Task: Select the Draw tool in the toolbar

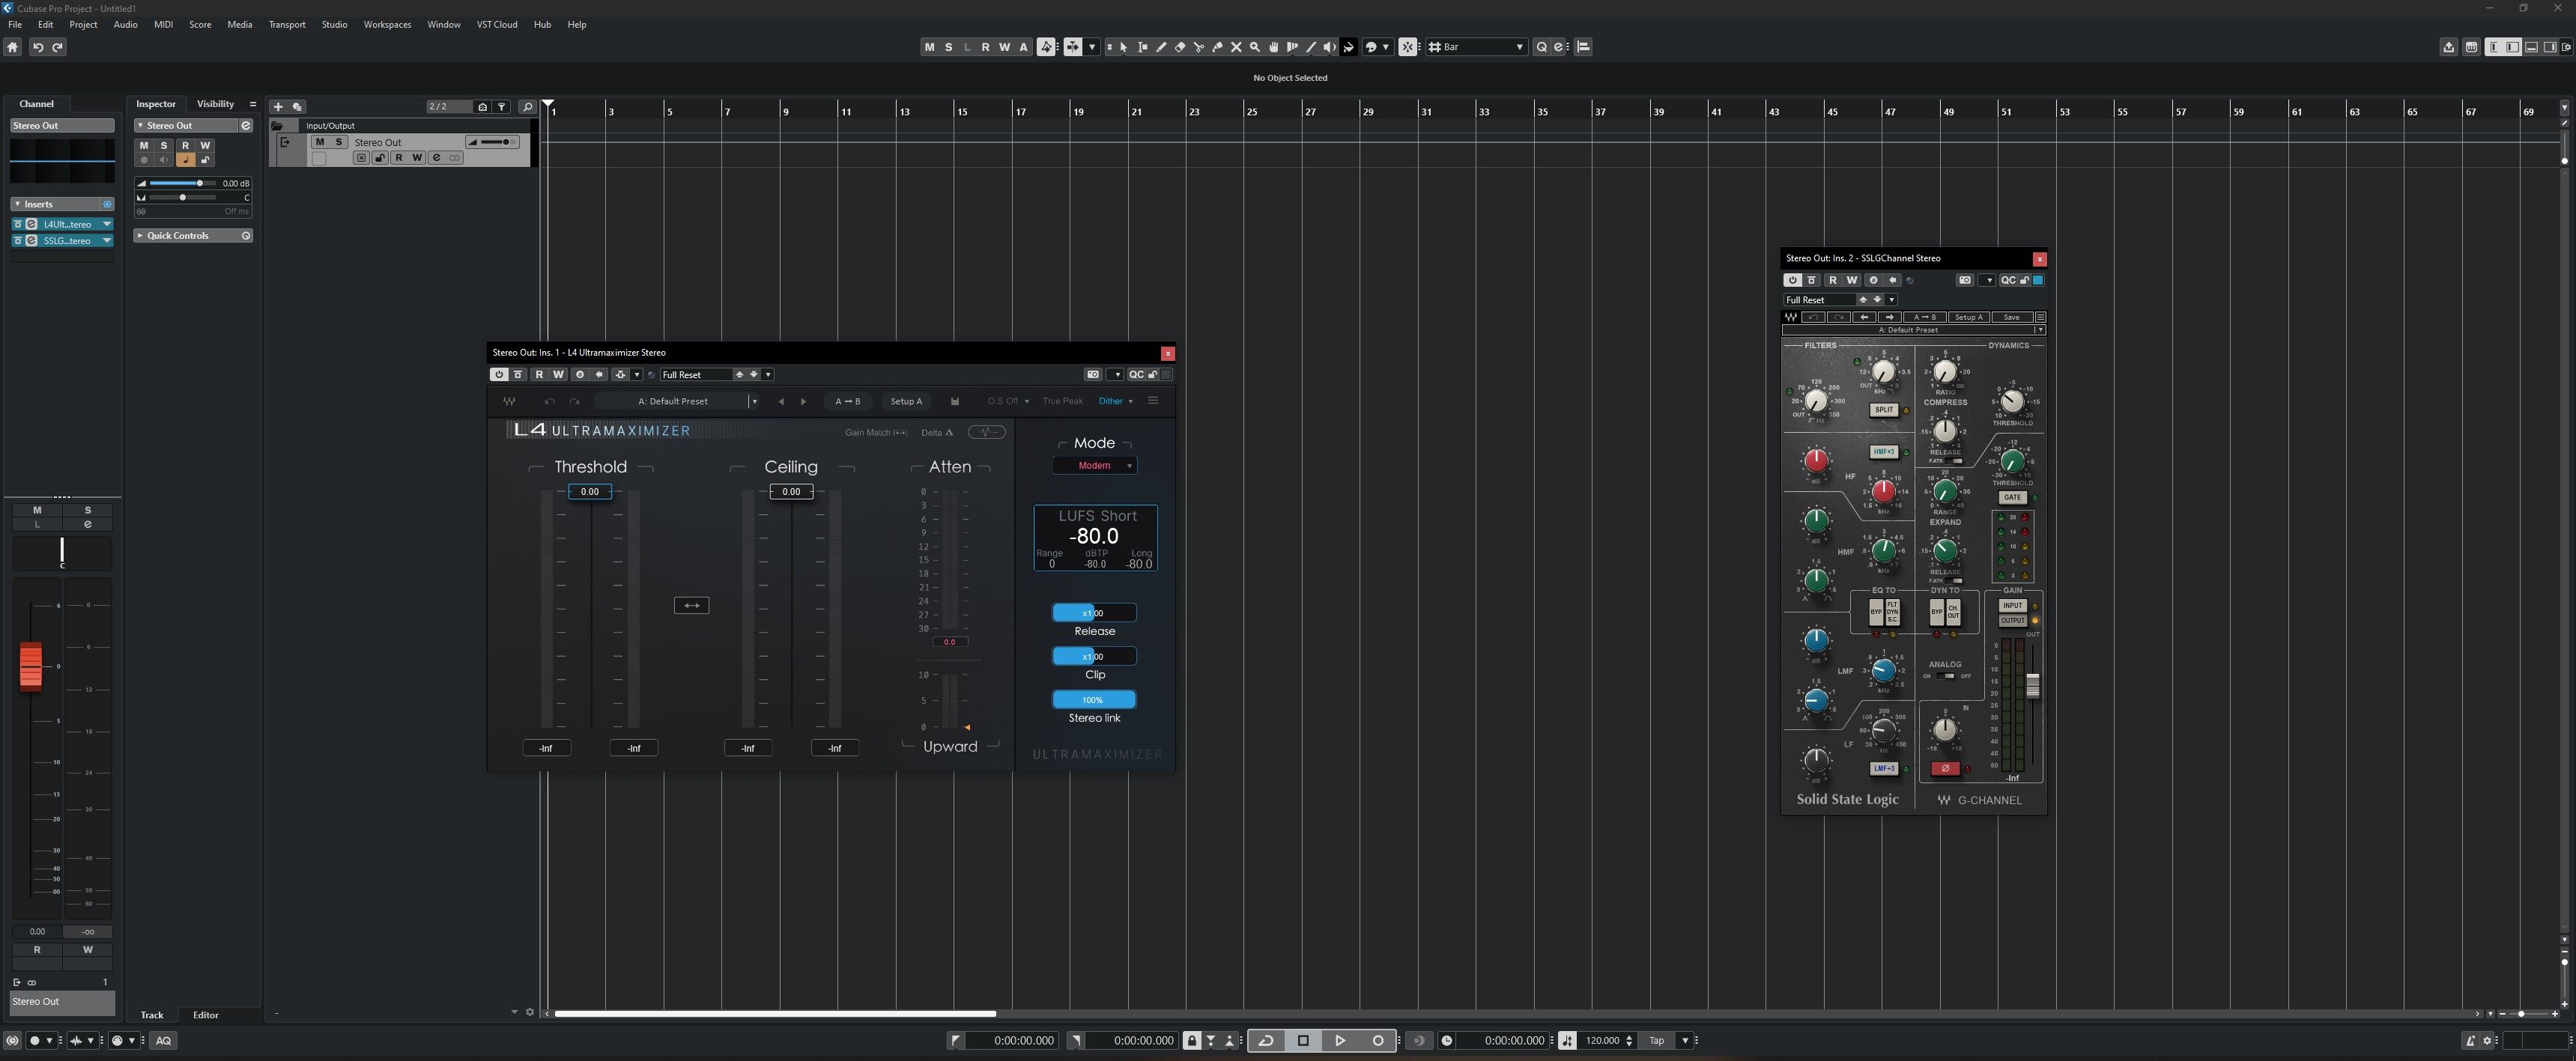Action: pos(1161,47)
